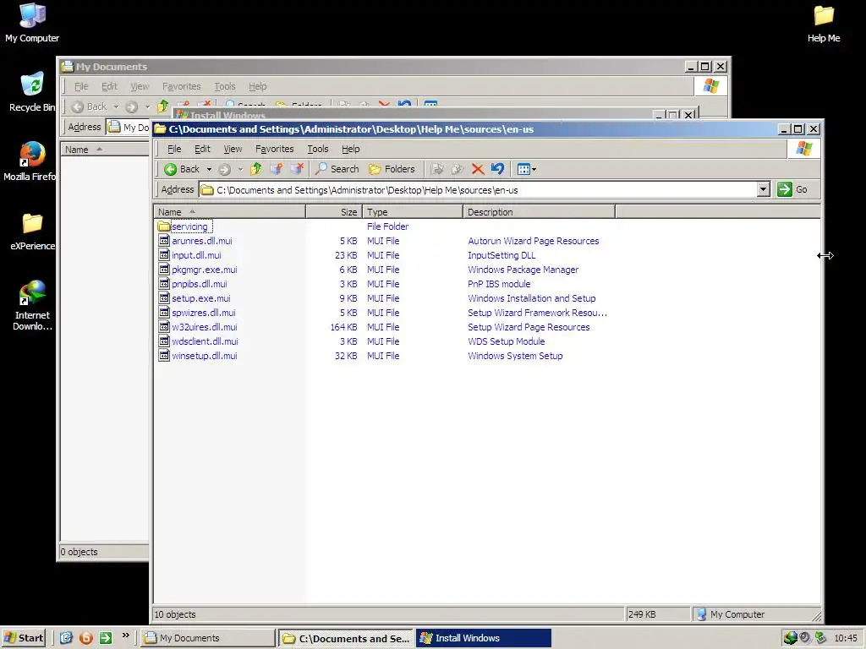Open Recycle Bin desktop icon

(32, 92)
